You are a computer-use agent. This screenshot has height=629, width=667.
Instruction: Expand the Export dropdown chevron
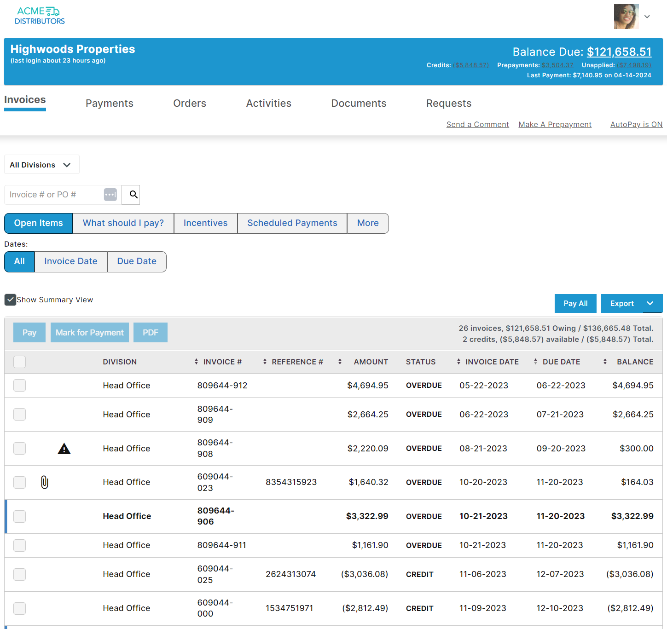coord(650,303)
